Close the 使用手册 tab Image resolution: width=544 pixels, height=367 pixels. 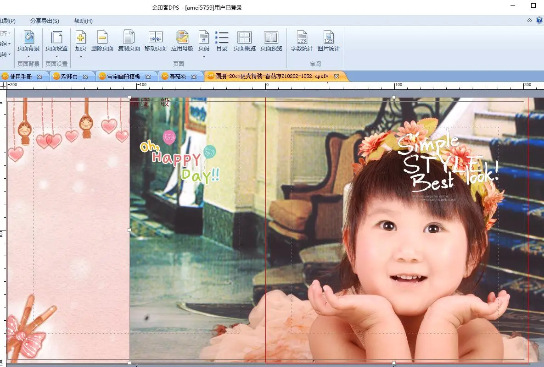click(39, 77)
